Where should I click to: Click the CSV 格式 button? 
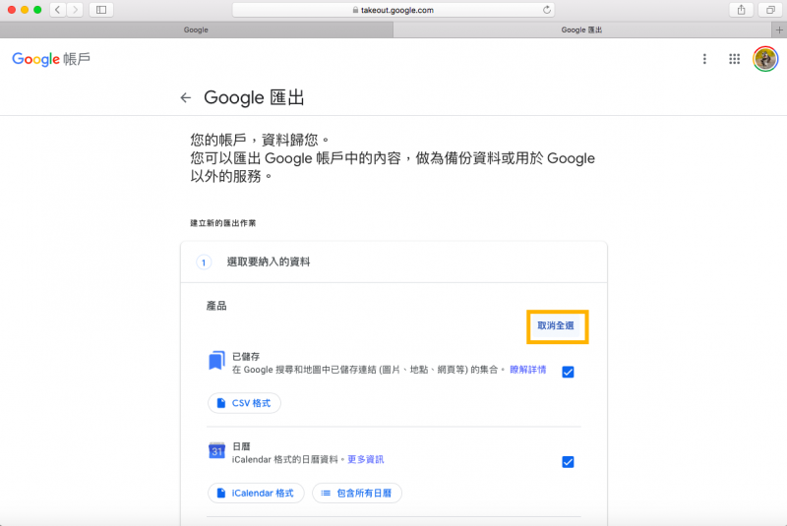click(244, 403)
